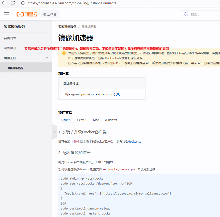Open the hamburger navigation menu
This screenshot has width=220, height=217.
click(x=6, y=14)
